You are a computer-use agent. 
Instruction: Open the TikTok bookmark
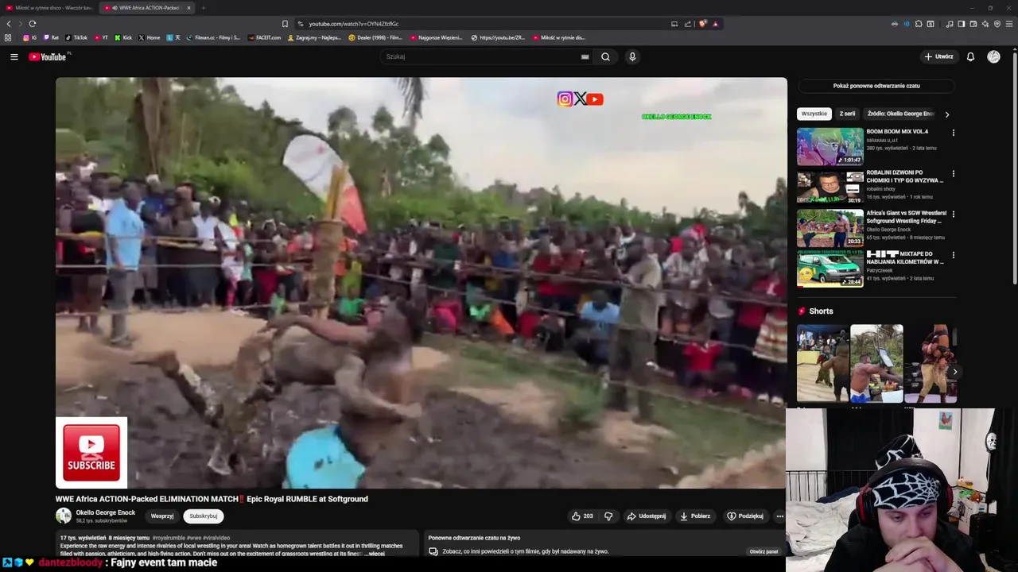coord(76,37)
